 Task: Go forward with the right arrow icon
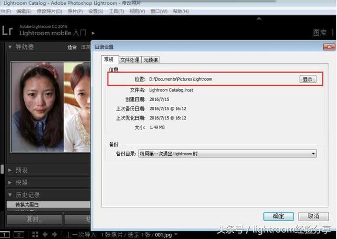pos(55,234)
